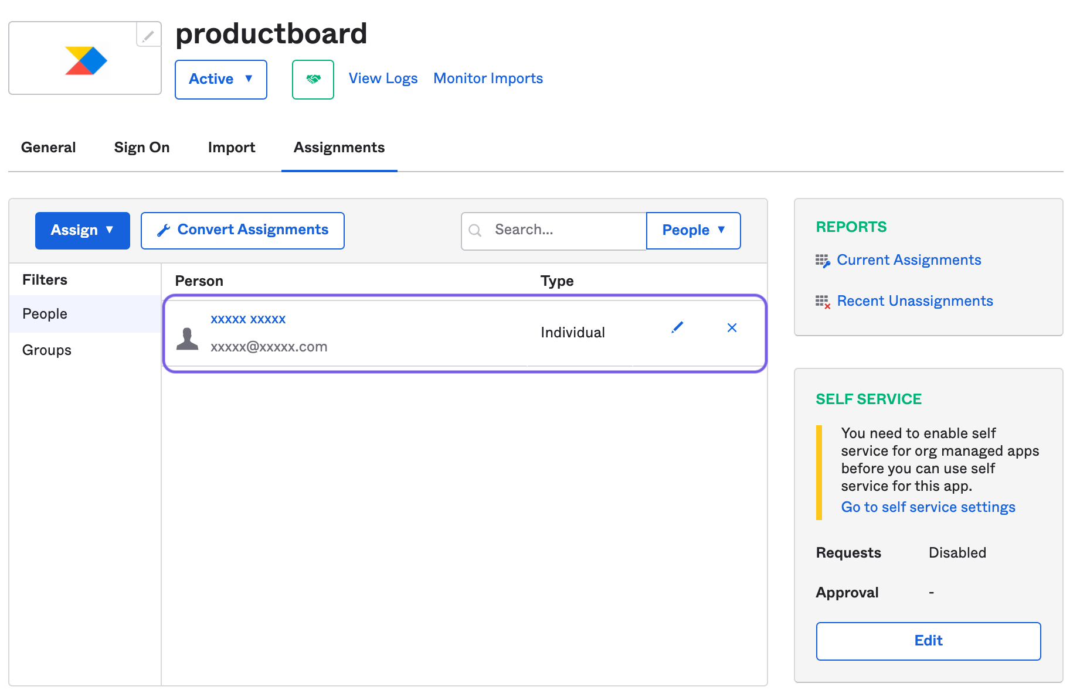Image resolution: width=1080 pixels, height=697 pixels.
Task: Click Convert Assignments button
Action: [x=243, y=230]
